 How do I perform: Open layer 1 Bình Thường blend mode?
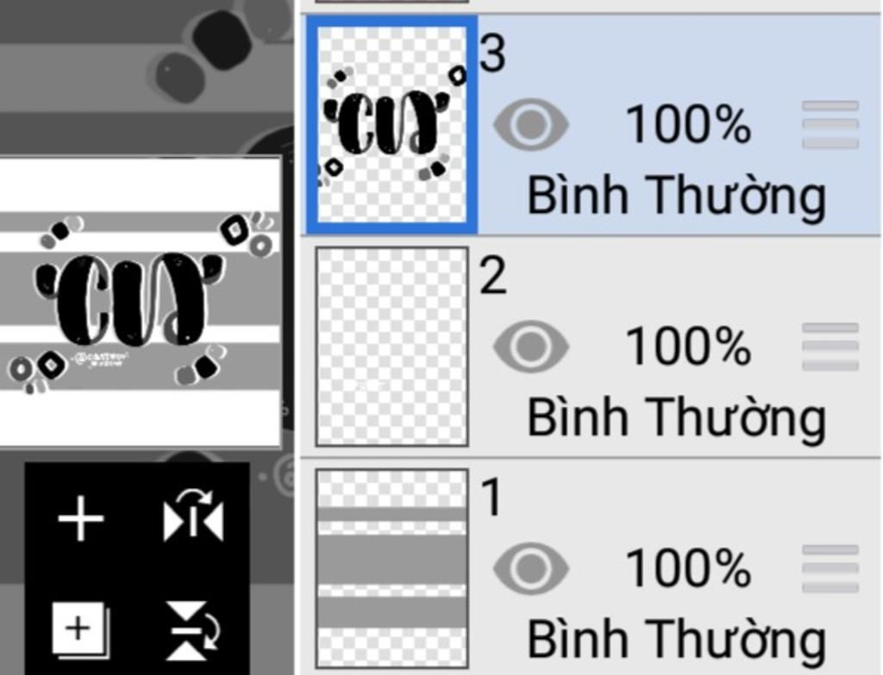(676, 639)
